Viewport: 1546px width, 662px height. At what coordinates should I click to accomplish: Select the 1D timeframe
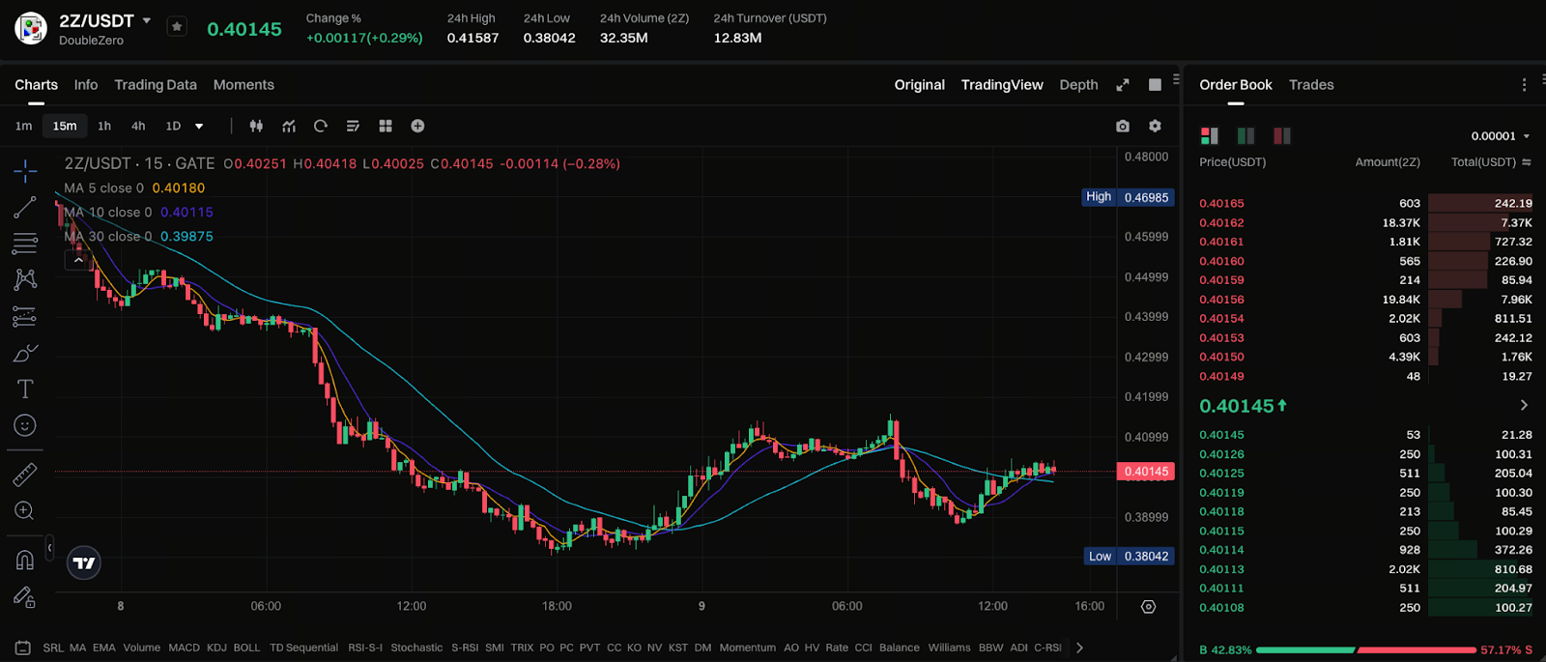pyautogui.click(x=173, y=126)
